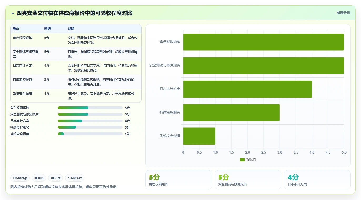Click the 安全测试与修复报告 progress bar
The width and height of the screenshot is (361, 200).
(90, 114)
